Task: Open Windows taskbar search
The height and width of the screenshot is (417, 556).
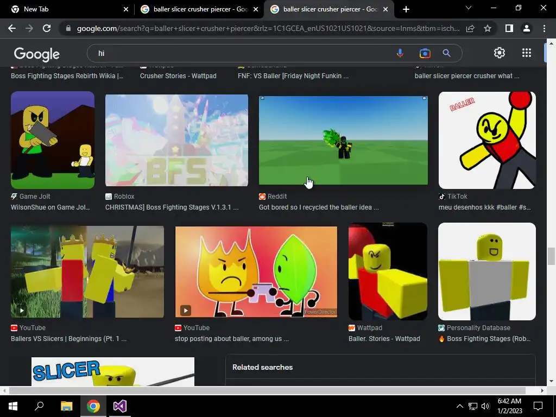Action: pyautogui.click(x=39, y=406)
